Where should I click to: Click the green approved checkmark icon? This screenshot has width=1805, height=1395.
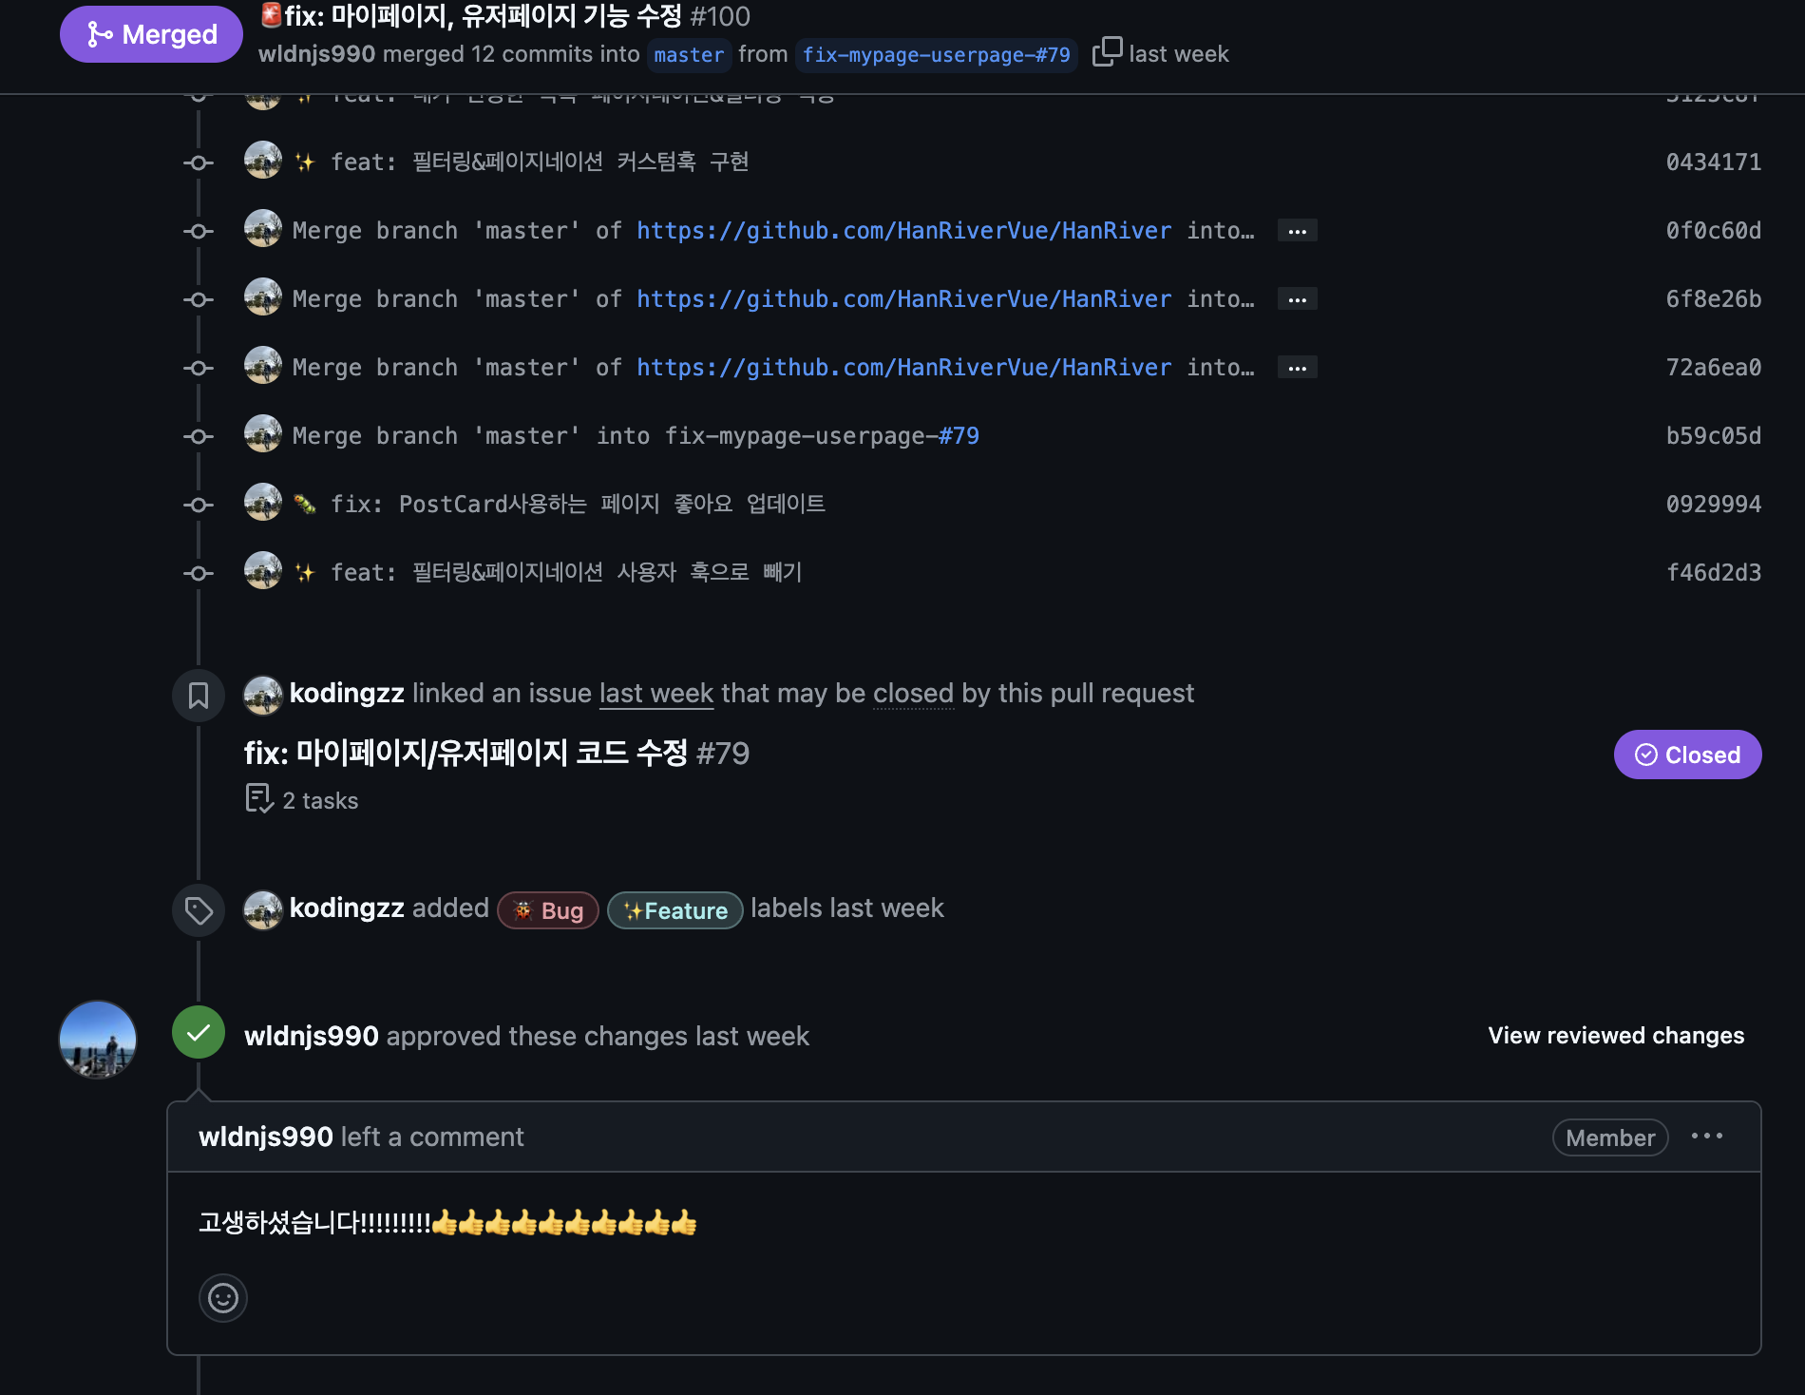(199, 1032)
